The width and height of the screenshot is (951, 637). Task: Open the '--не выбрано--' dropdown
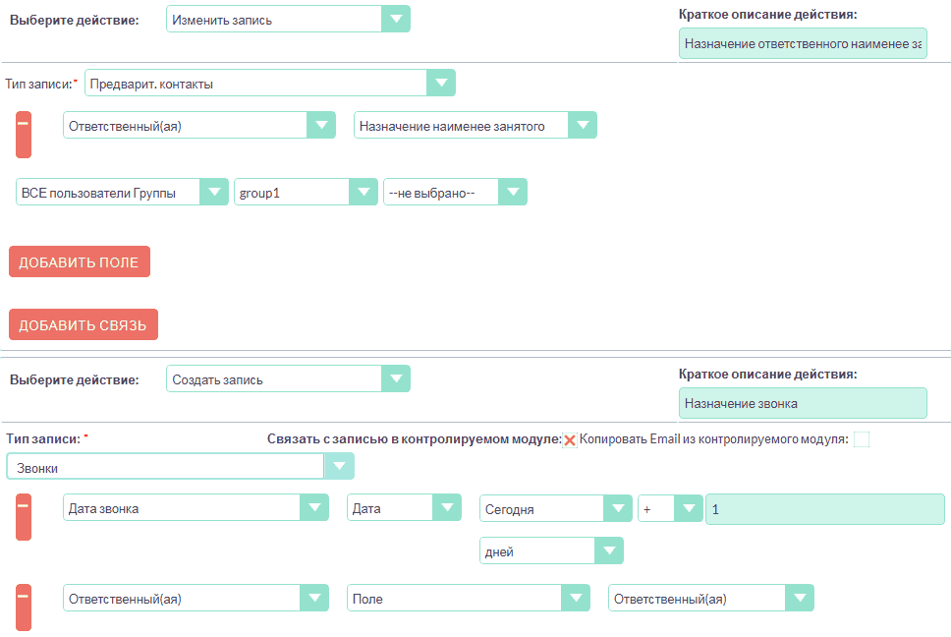tap(455, 193)
